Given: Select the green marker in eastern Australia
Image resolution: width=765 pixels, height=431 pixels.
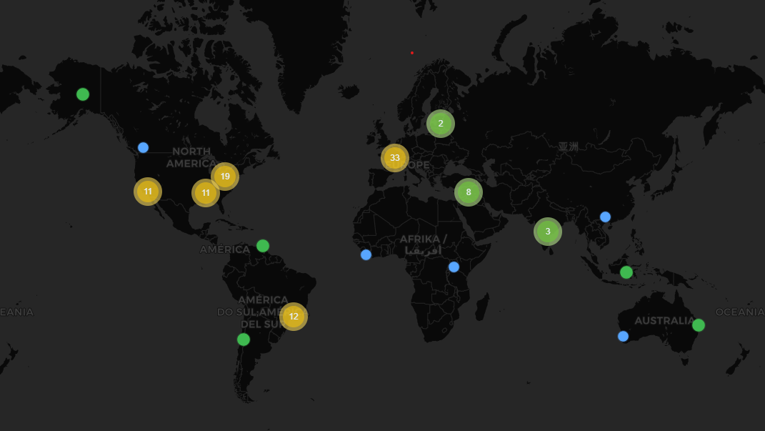Looking at the screenshot, I should tap(698, 325).
